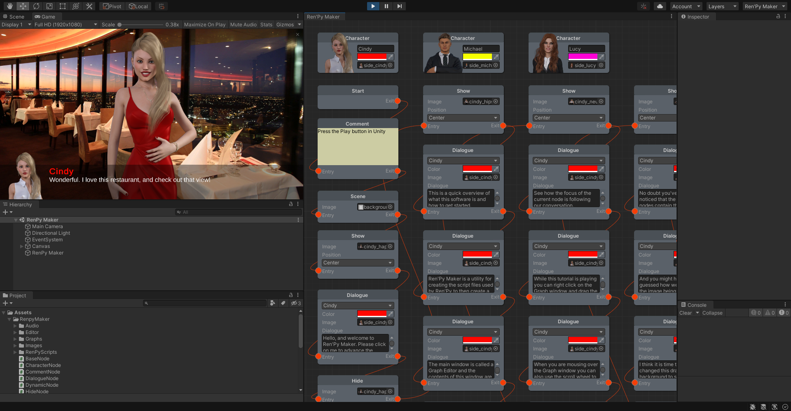Screen dimensions: 791x411
Task: Toggle hidden packages visibility in Project panel
Action: tap(296, 303)
